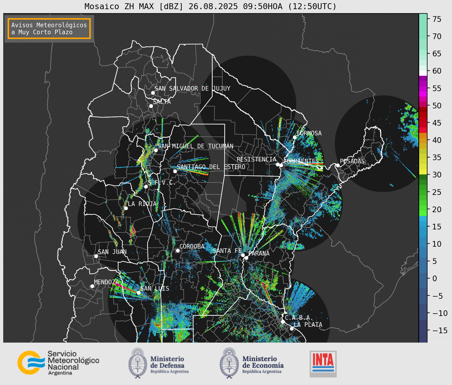Click the yellow 30 dBZ band on colorbar
The height and width of the screenshot is (385, 452).
423,172
